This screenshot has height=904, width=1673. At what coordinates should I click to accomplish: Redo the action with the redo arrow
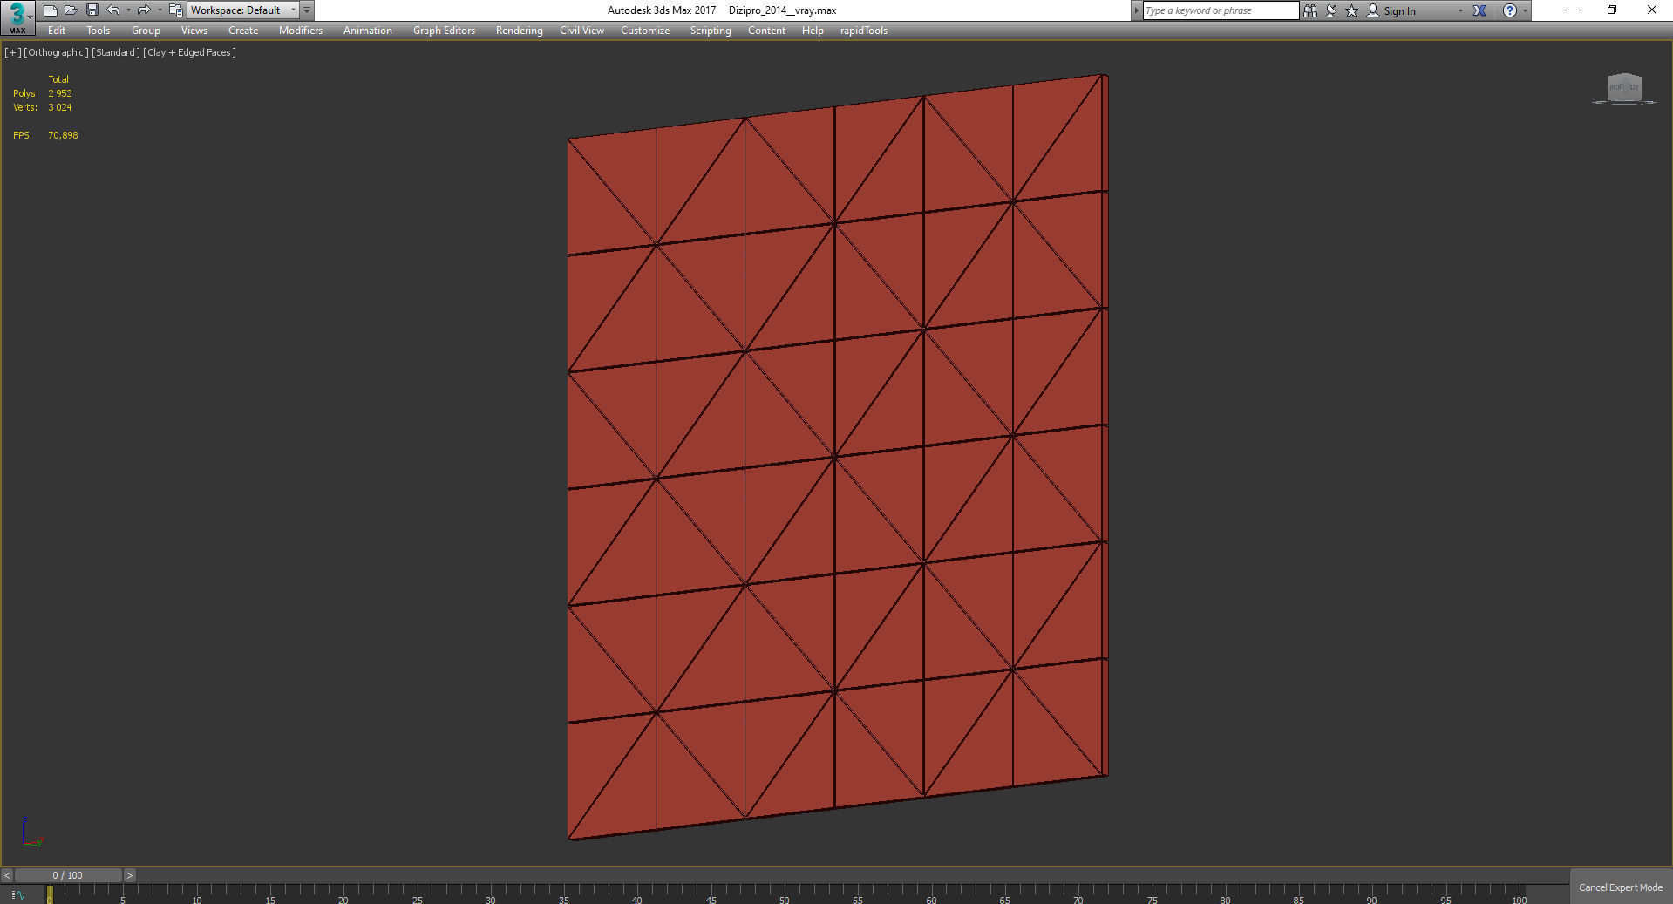(x=144, y=10)
